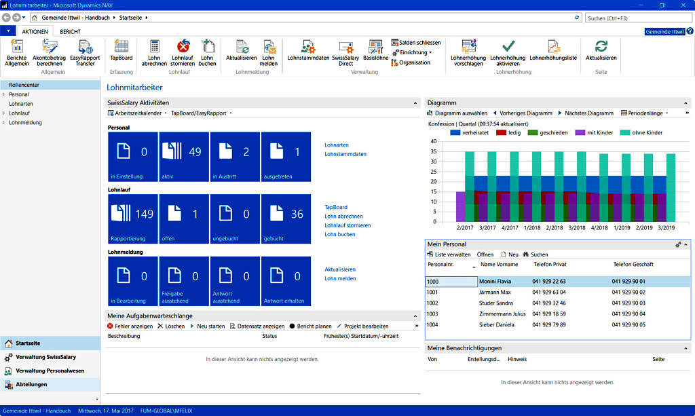Screen dimensions: 695x416
Task: Click Akontobetrag berechnen icon
Action: coord(49,46)
